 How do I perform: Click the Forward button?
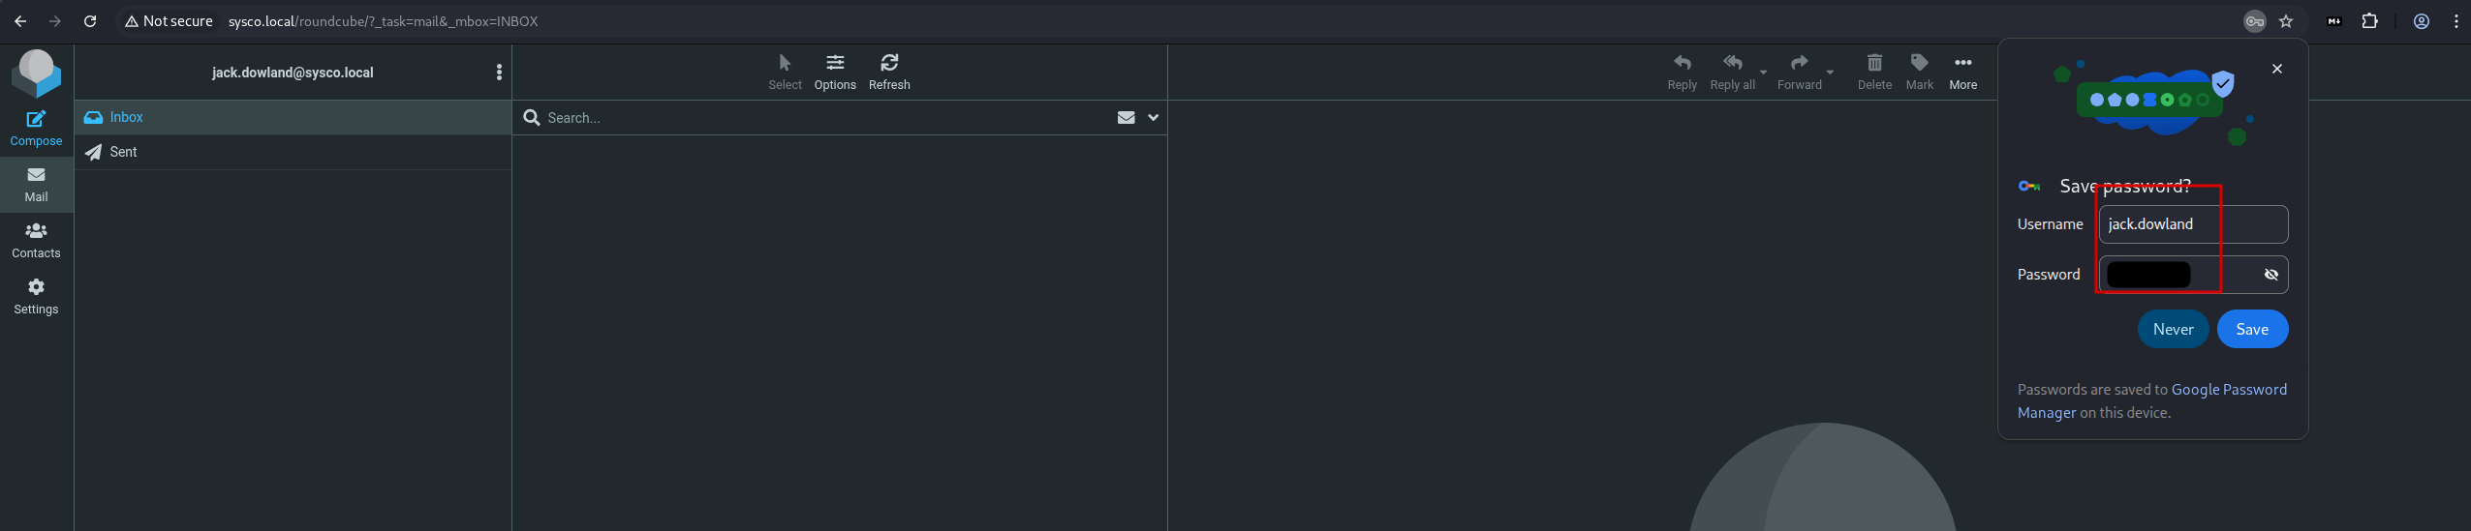tap(1799, 73)
